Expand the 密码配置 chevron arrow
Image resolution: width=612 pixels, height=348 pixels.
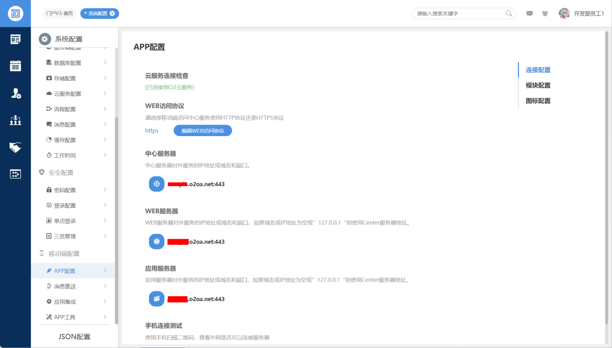[105, 190]
